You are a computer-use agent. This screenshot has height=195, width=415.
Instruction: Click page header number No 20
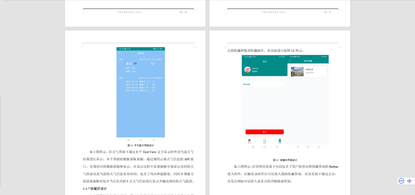pos(183,12)
